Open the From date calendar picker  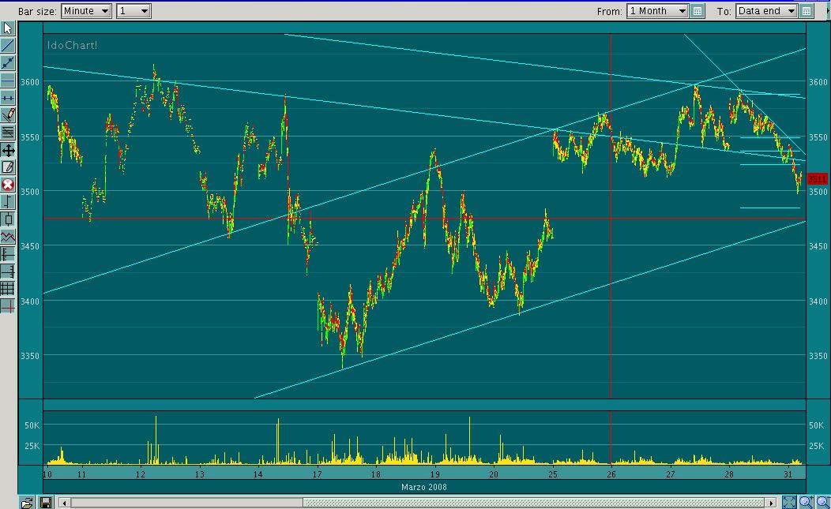[x=698, y=11]
